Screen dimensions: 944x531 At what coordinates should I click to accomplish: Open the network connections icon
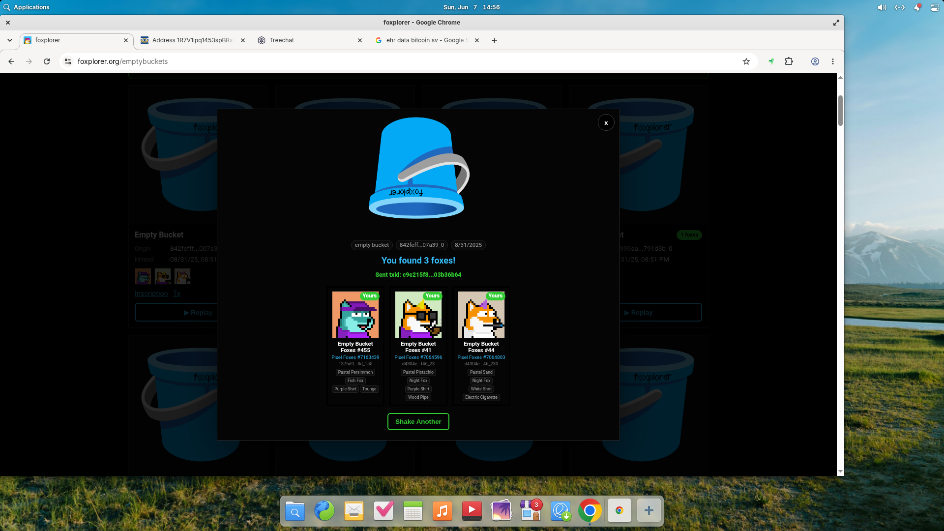point(899,7)
